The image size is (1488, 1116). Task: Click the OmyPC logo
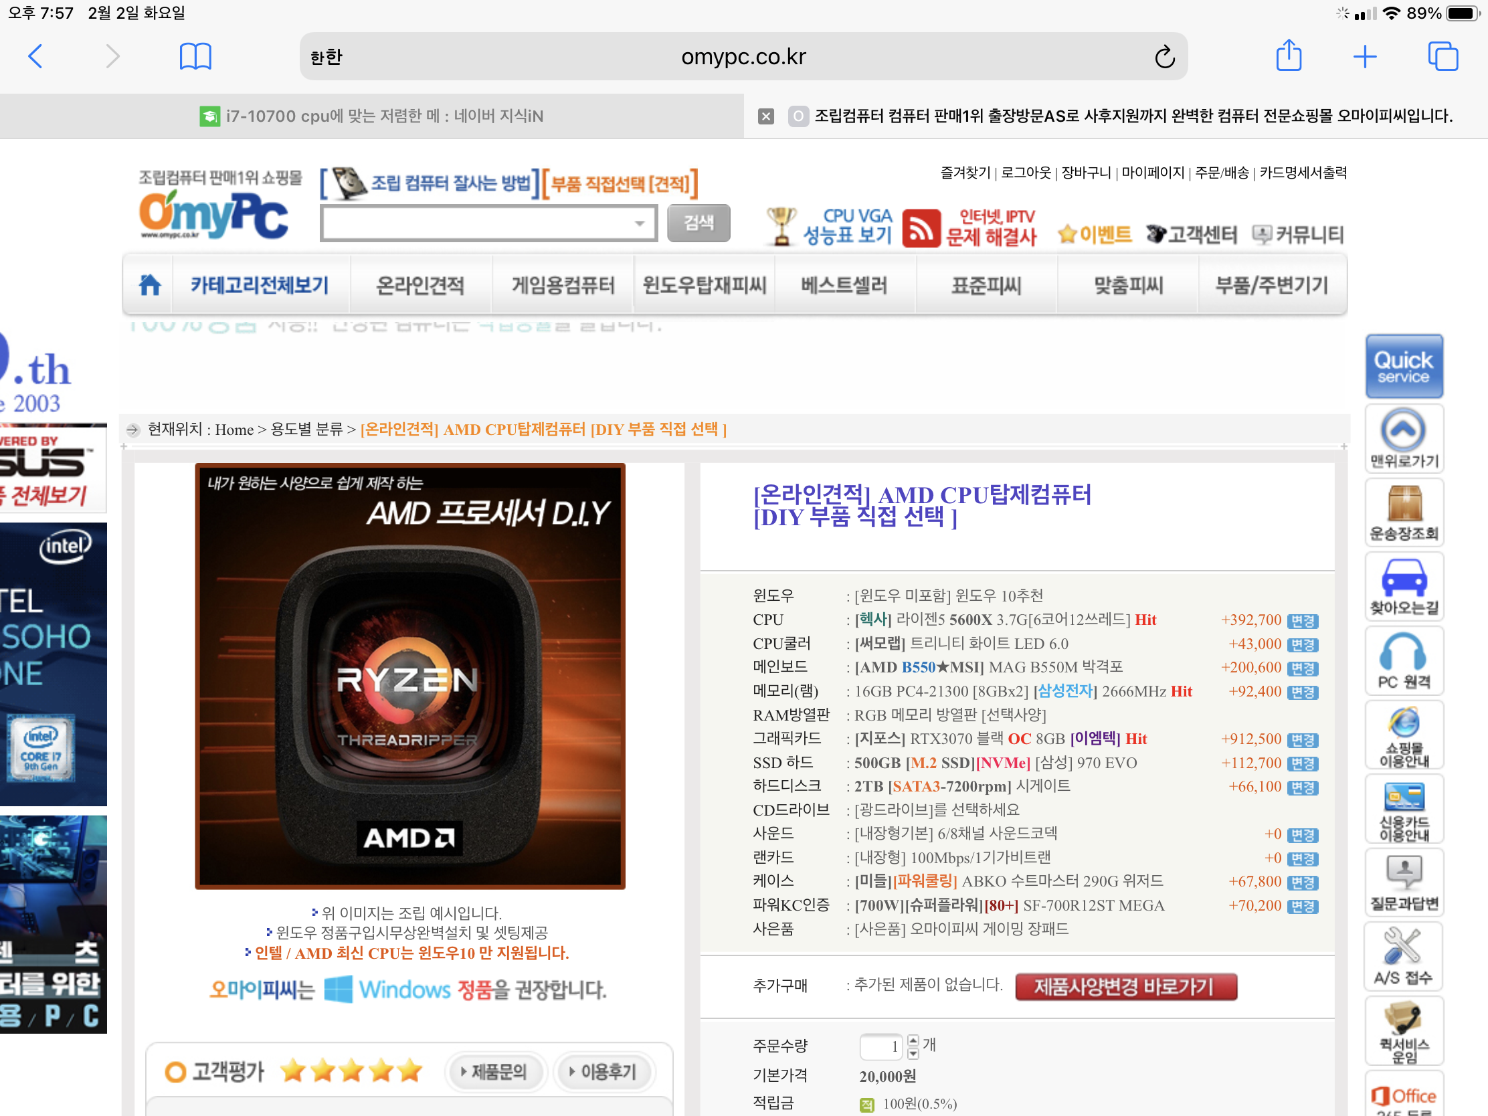(214, 215)
